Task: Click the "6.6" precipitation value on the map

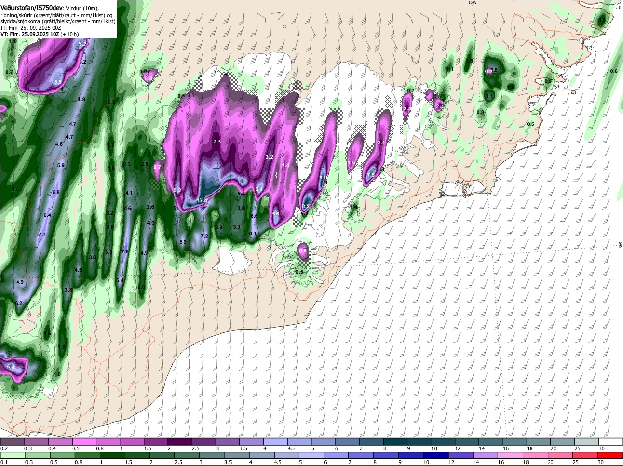Action: 254,216
